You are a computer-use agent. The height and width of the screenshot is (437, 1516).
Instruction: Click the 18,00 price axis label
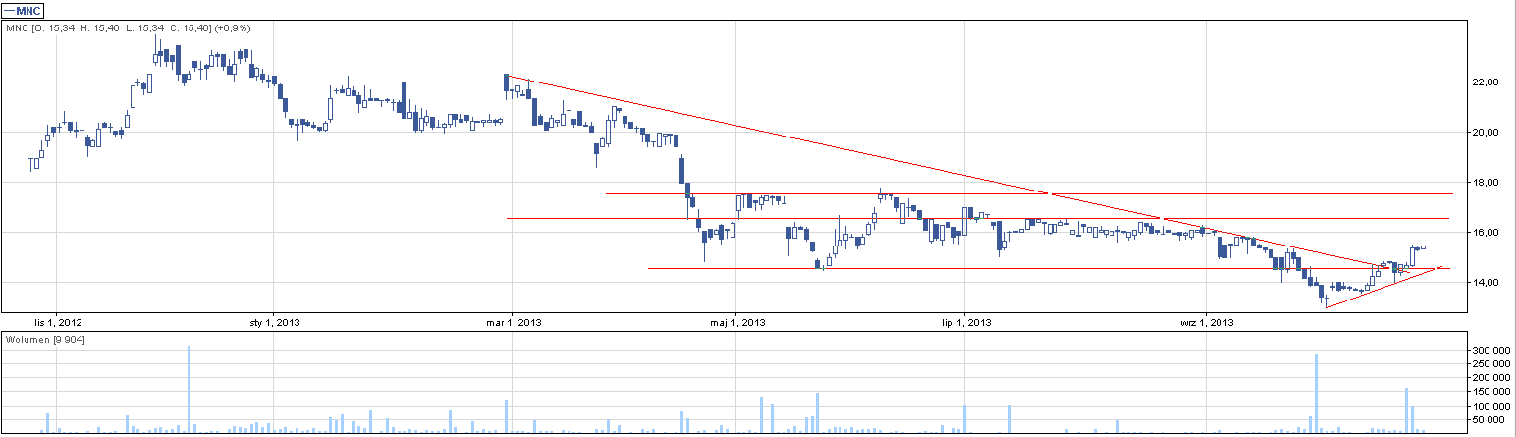click(x=1484, y=183)
